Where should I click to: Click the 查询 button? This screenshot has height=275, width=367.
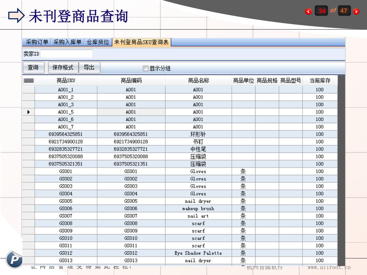(33, 68)
